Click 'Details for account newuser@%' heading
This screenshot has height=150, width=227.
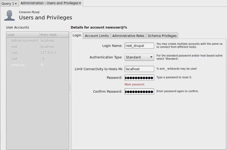[x=99, y=27]
